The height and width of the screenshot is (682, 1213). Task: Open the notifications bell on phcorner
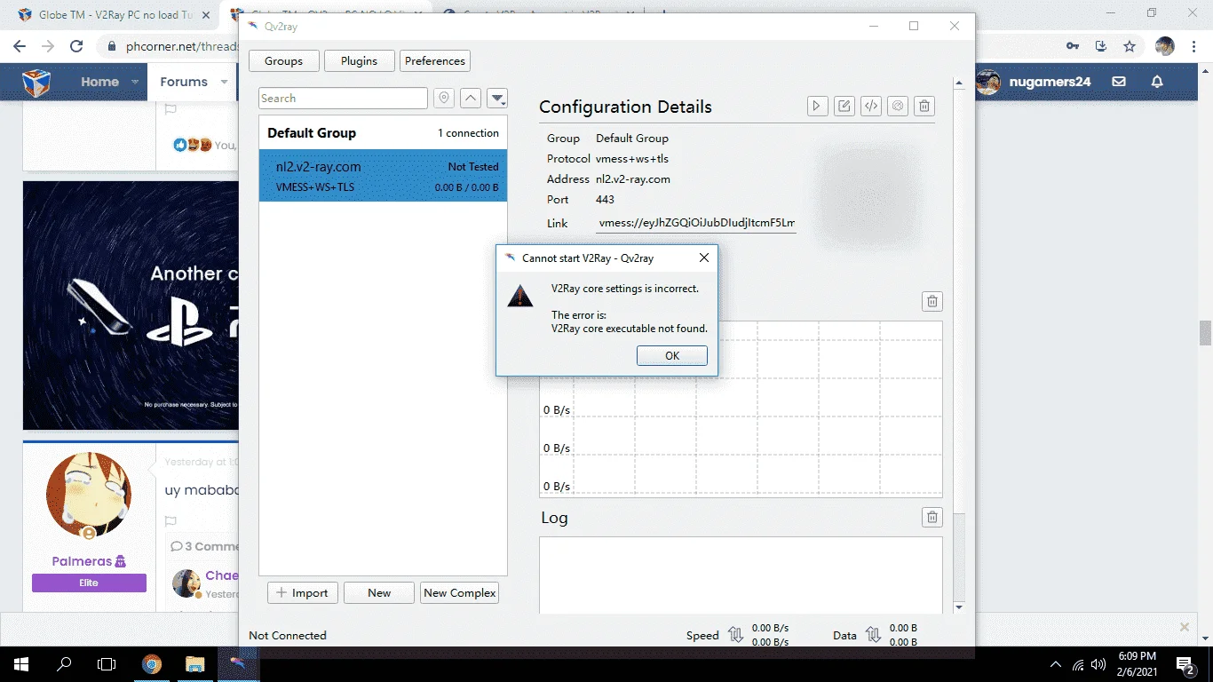[x=1157, y=82]
